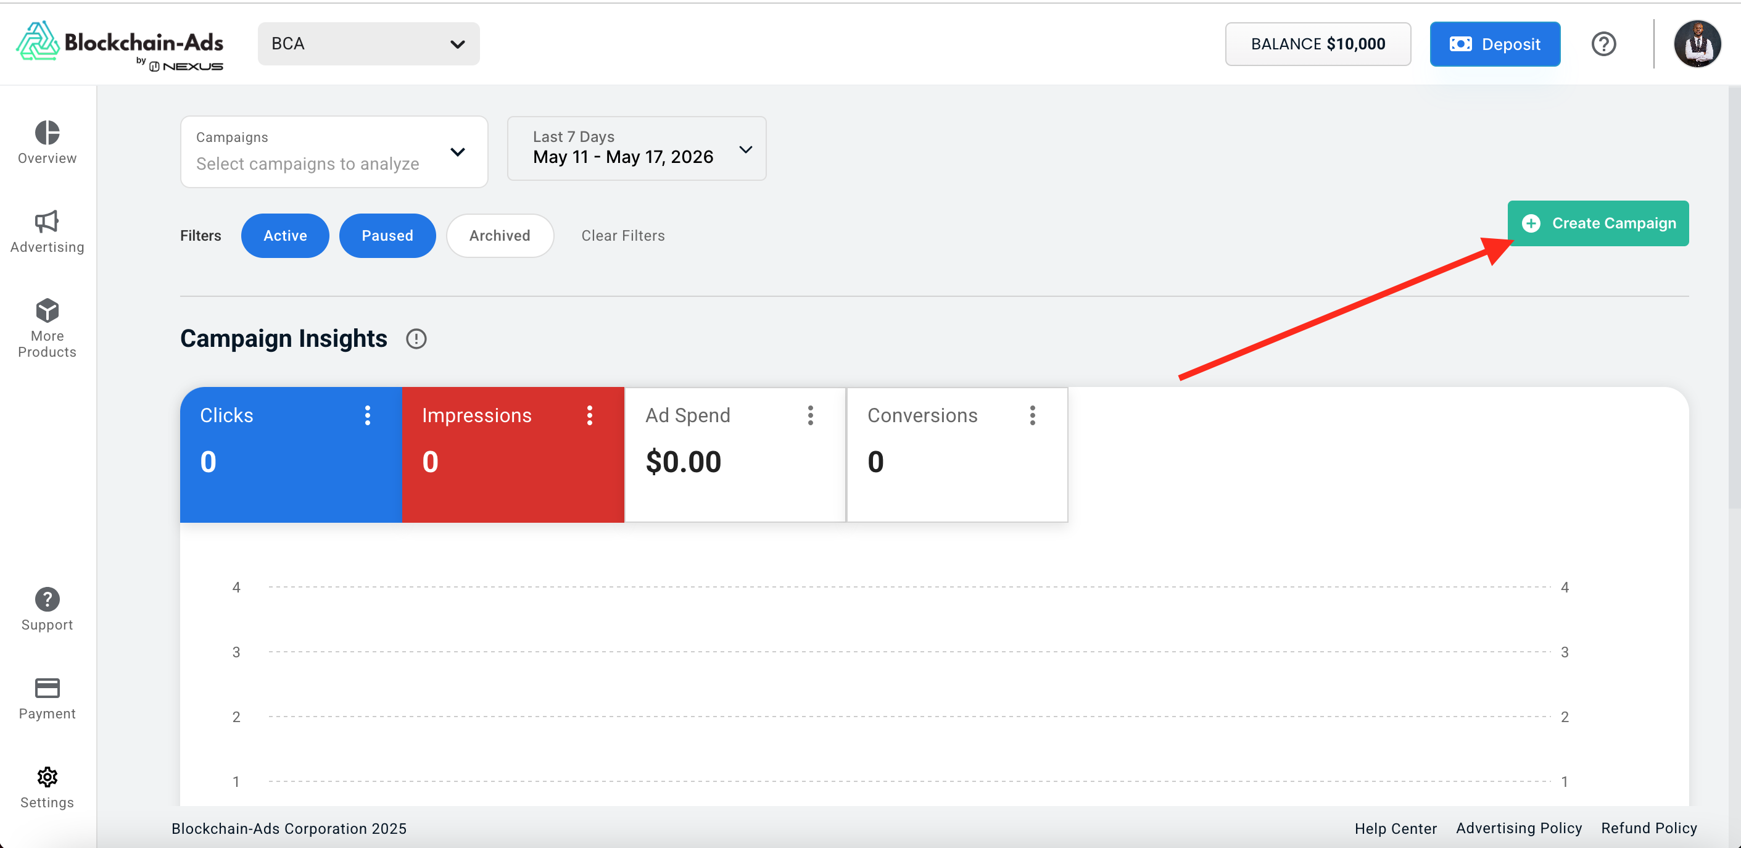This screenshot has width=1741, height=848.
Task: Click the help circle icon near Deposit
Action: 1603,44
